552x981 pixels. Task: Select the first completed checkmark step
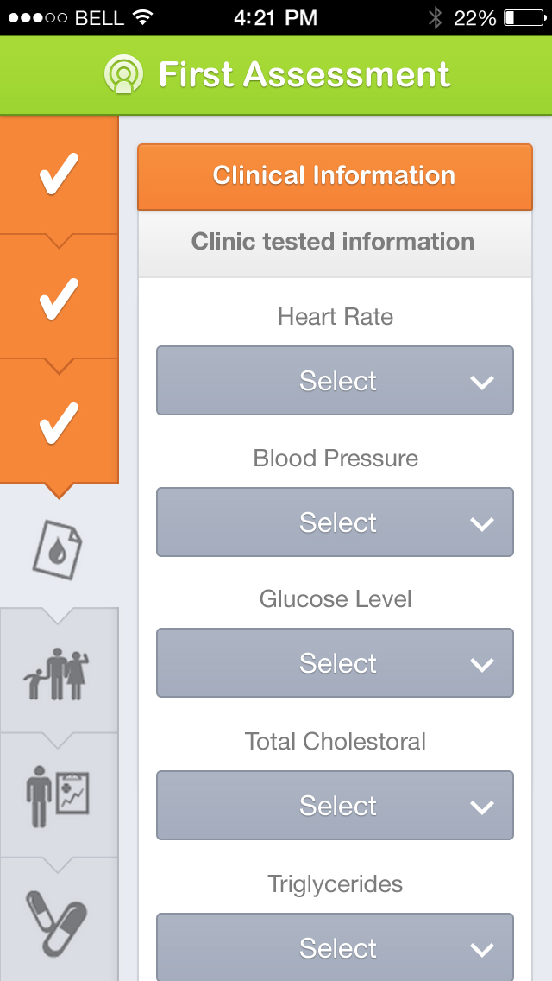[59, 174]
